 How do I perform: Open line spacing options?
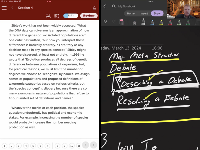coord(57,16)
